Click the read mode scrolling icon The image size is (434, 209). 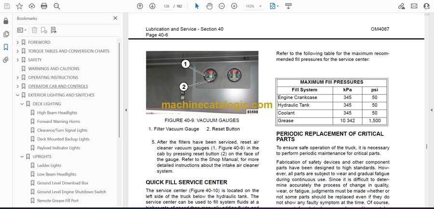(x=288, y=6)
